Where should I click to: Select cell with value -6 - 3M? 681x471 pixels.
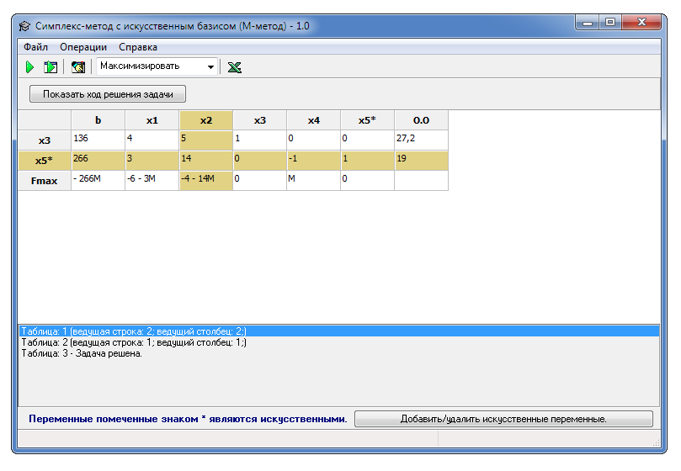(x=152, y=181)
